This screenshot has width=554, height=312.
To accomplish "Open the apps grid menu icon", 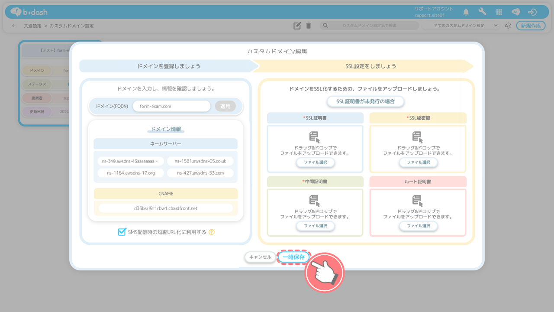I will [x=499, y=12].
